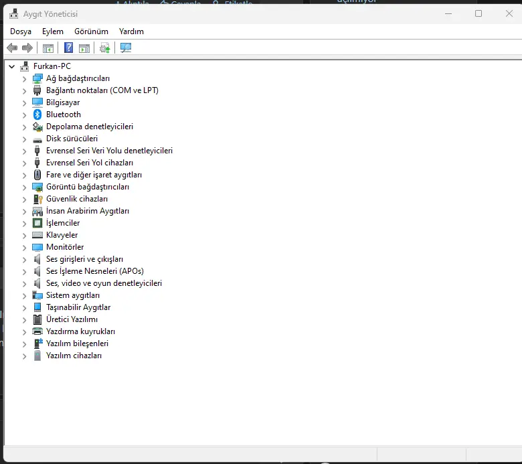The height and width of the screenshot is (464, 522).
Task: Click the Yazdırma kuyrukları printer icon
Action: tap(37, 331)
